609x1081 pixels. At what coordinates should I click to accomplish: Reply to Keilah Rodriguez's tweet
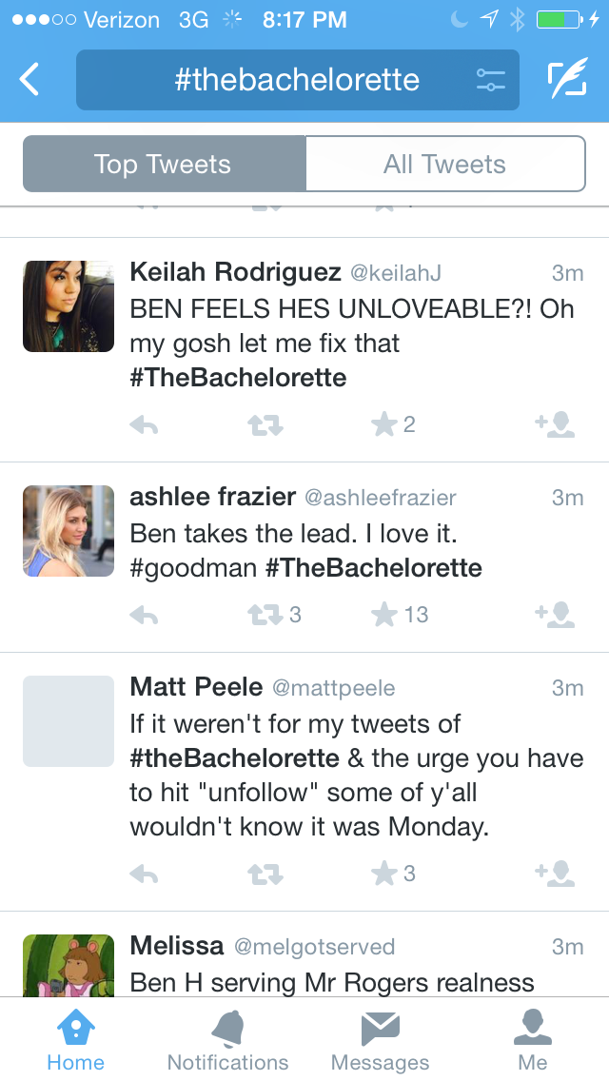144,425
